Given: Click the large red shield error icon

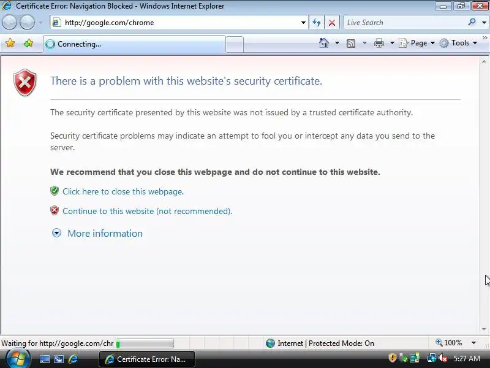Looking at the screenshot, I should (25, 83).
